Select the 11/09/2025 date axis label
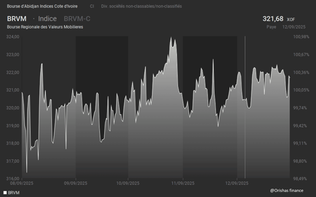 183,183
